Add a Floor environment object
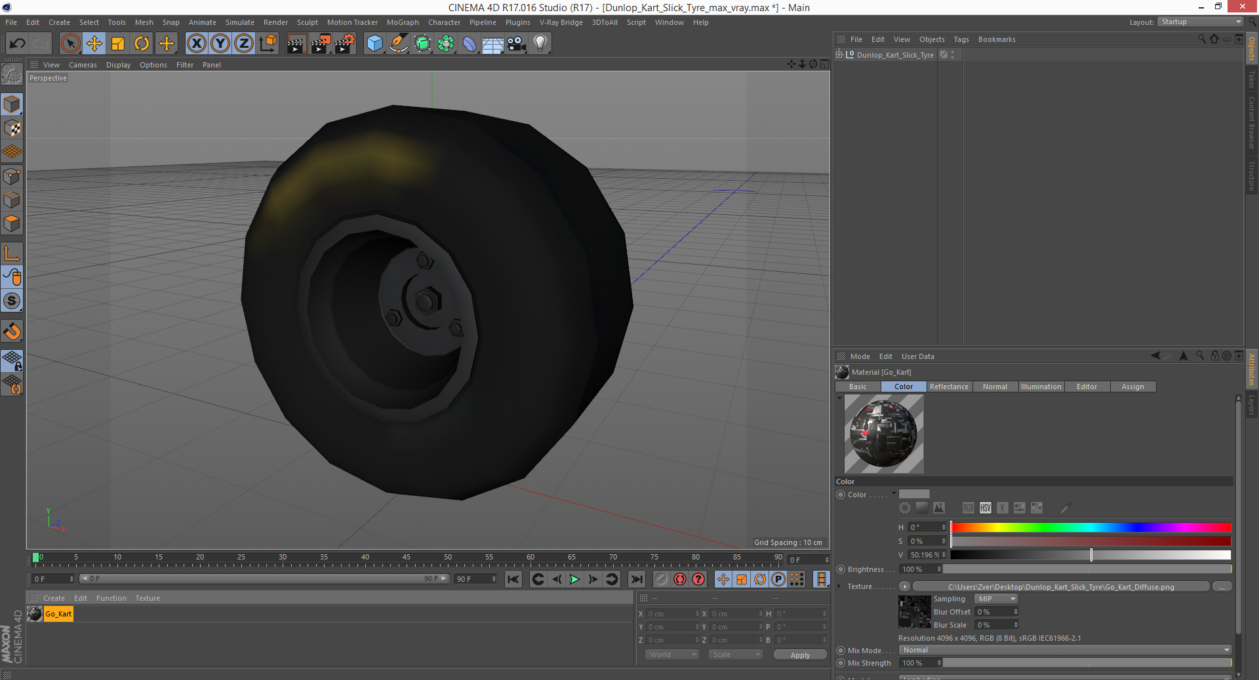The image size is (1259, 680). coord(493,44)
